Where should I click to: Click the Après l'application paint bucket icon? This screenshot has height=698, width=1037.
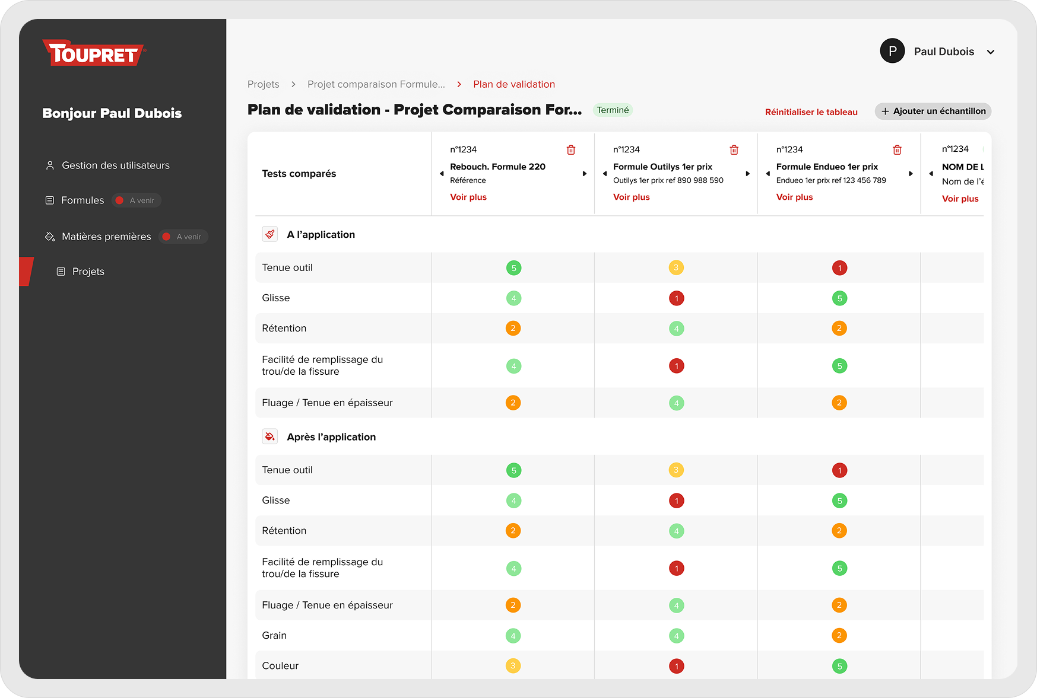click(x=270, y=437)
